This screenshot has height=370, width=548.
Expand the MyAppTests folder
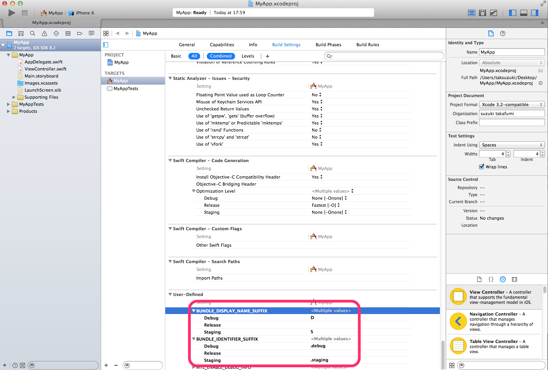9,105
